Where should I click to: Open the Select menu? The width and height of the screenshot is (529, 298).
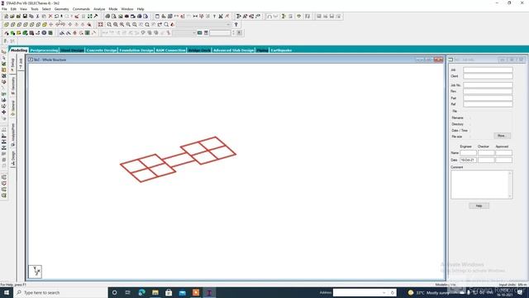46,9
